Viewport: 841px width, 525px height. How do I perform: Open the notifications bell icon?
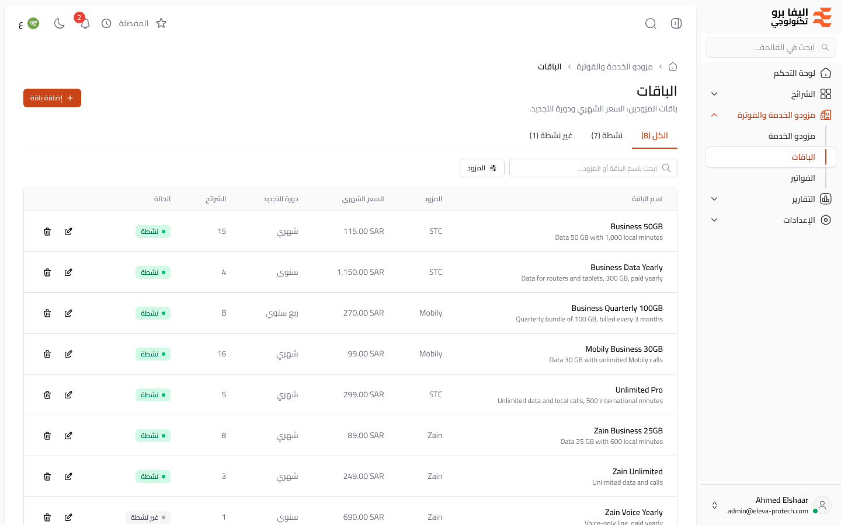[x=85, y=23]
